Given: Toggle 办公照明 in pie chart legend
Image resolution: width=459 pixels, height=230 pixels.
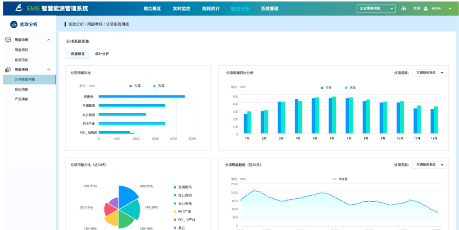Looking at the screenshot, I should 184,195.
